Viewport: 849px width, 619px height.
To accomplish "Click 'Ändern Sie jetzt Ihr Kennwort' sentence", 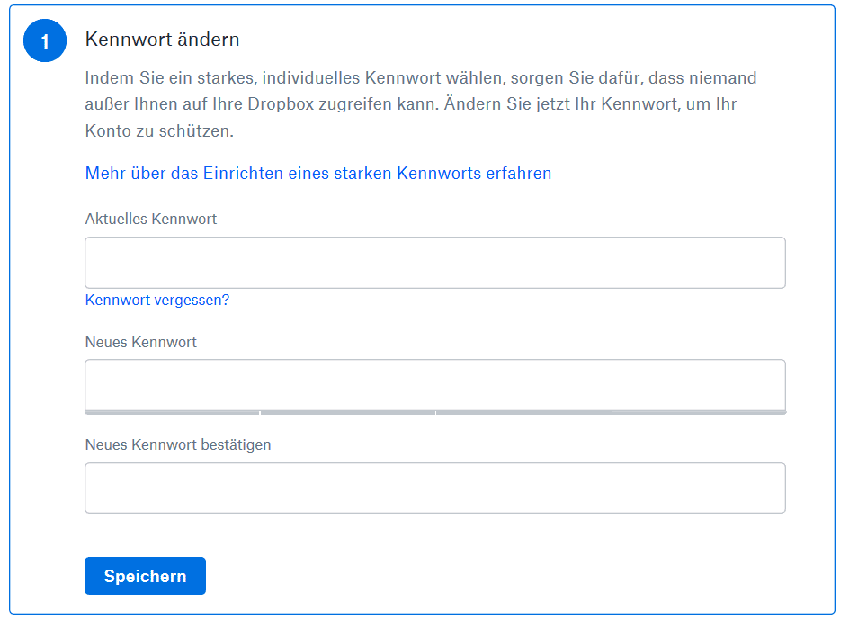I will click(x=561, y=104).
